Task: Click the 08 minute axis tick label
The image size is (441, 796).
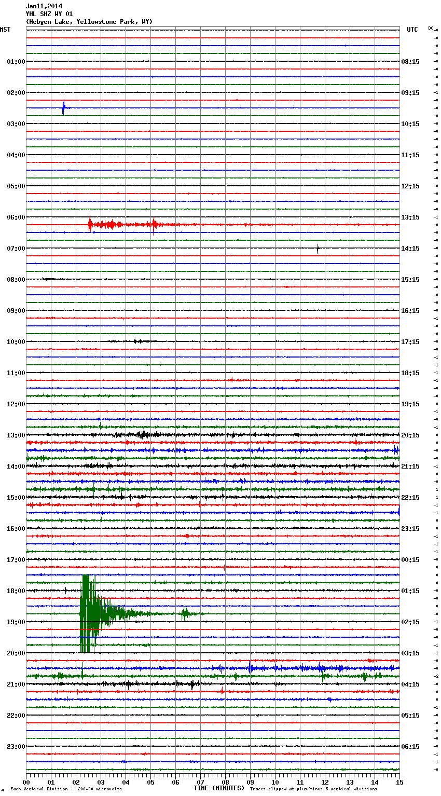Action: pyautogui.click(x=225, y=782)
